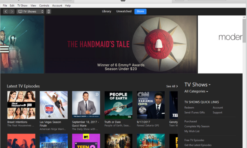The image size is (247, 148).
Task: Click See All for Latest TV Episodes
Action: click(172, 86)
